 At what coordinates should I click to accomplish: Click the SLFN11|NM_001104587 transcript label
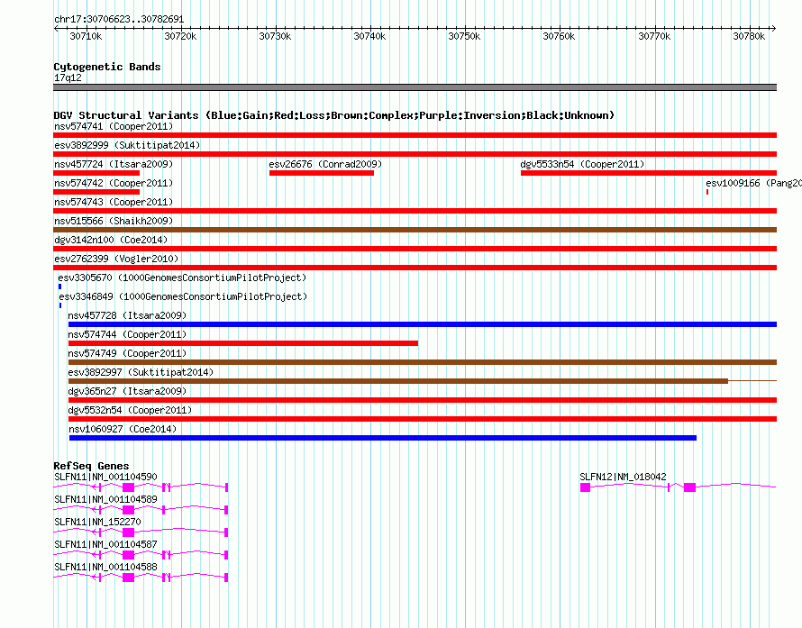(x=105, y=544)
